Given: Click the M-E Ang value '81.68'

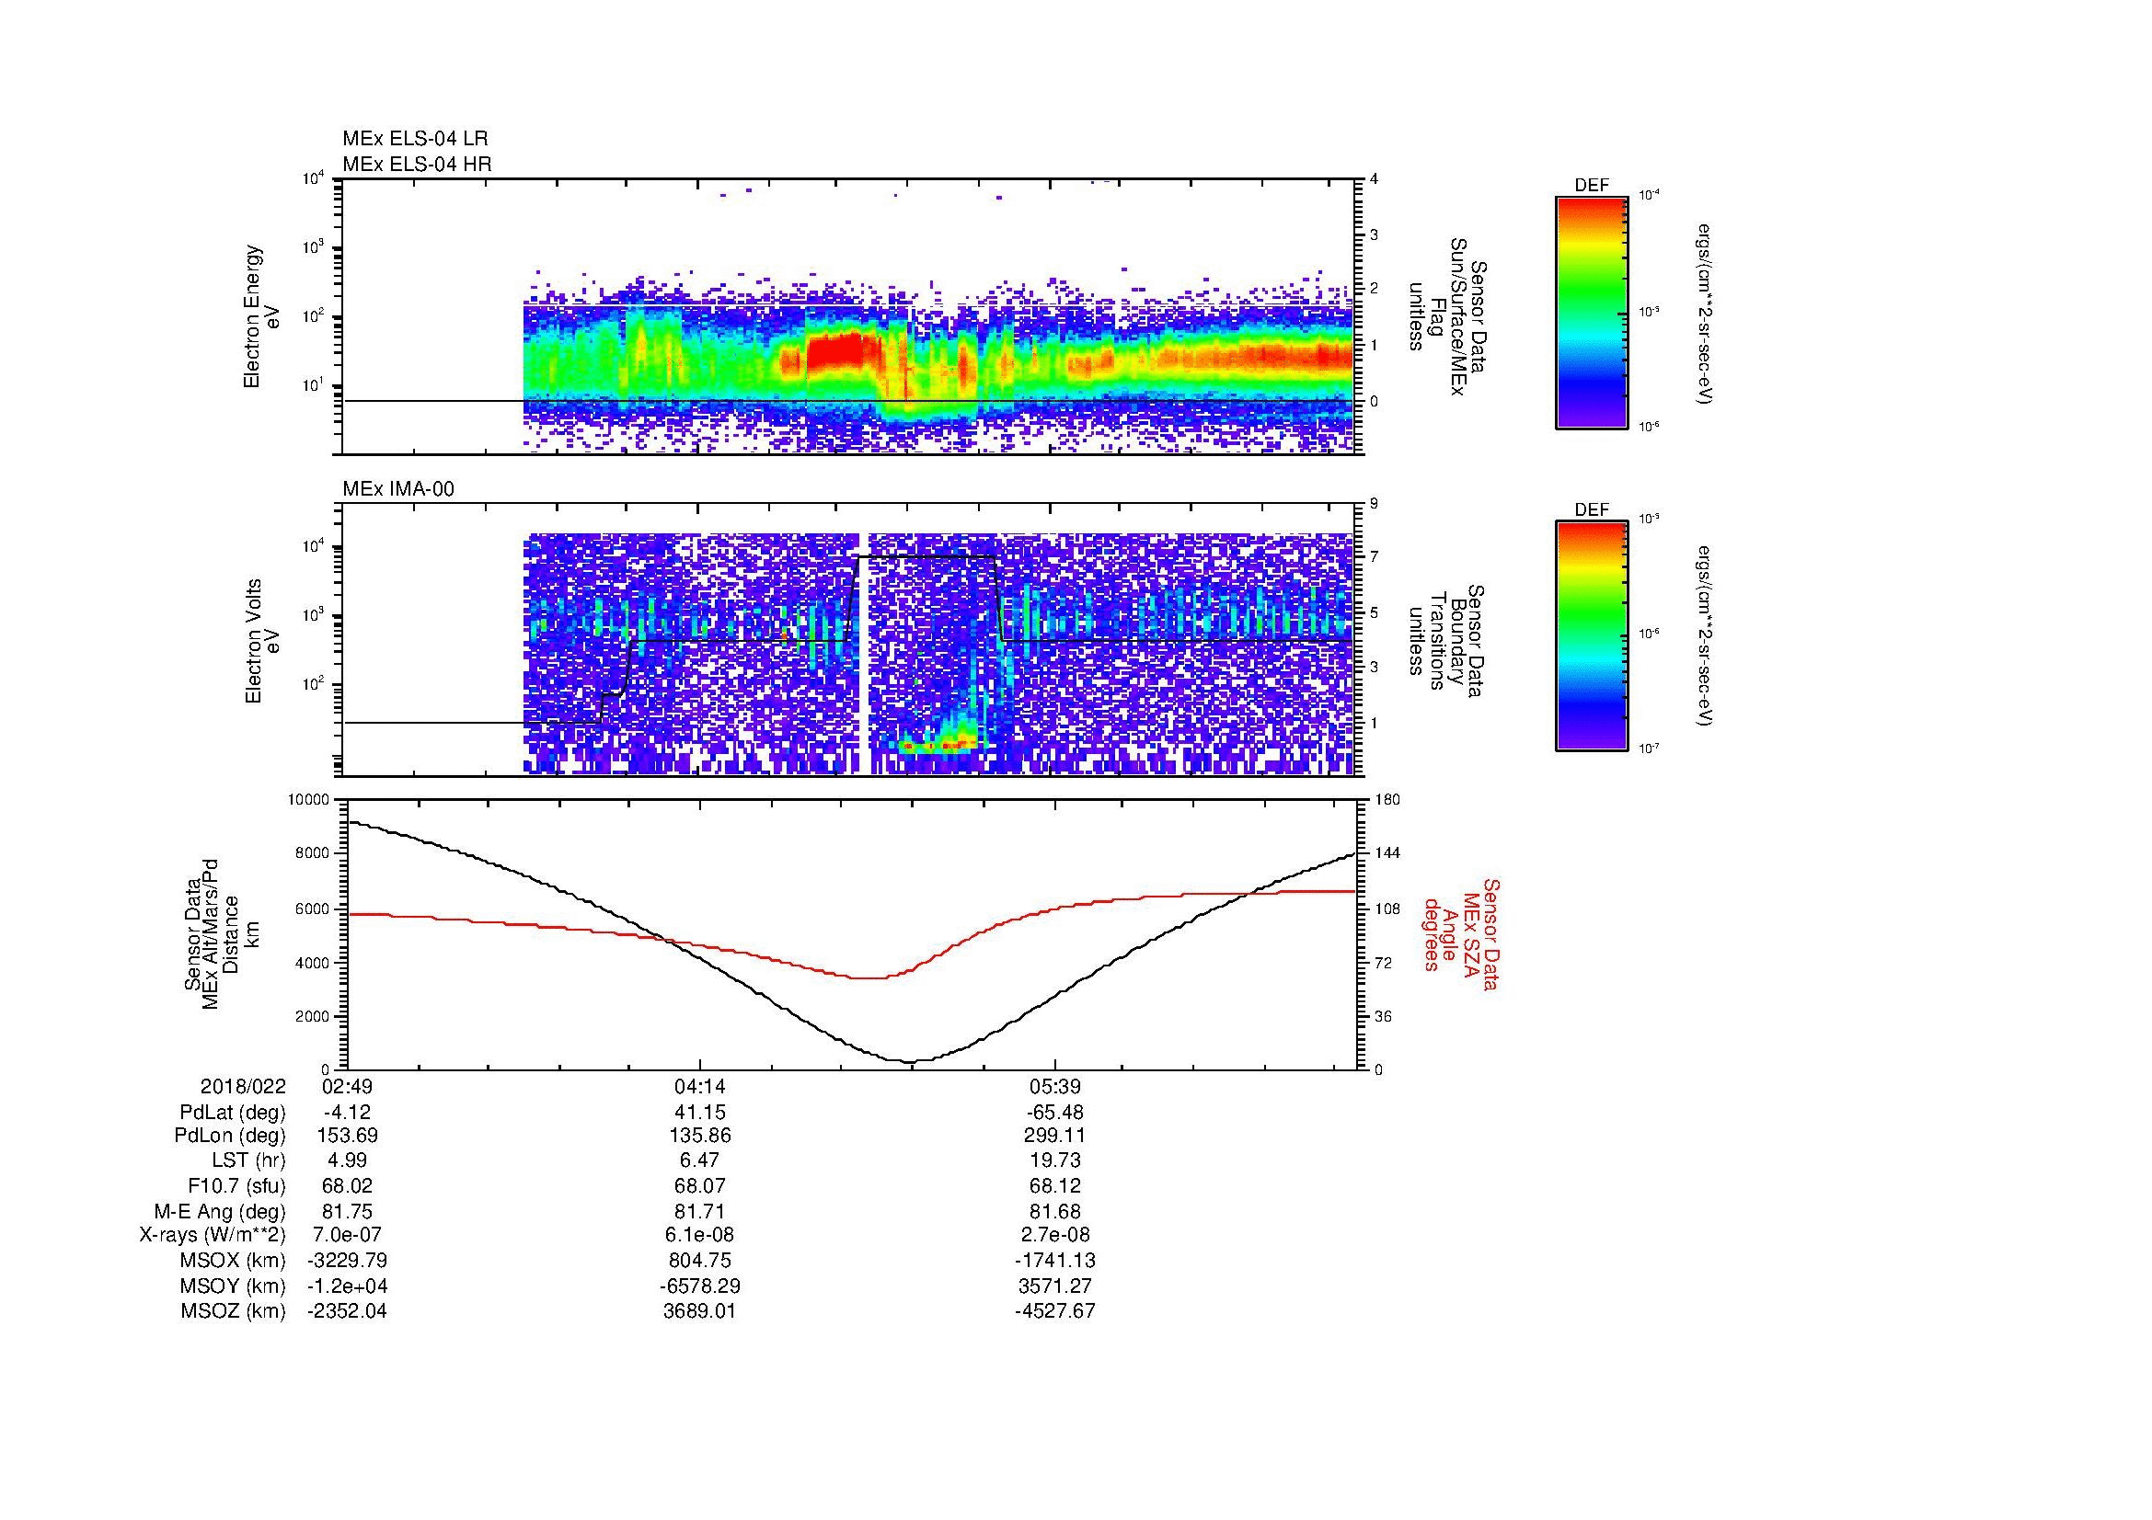Looking at the screenshot, I should (x=1055, y=1211).
